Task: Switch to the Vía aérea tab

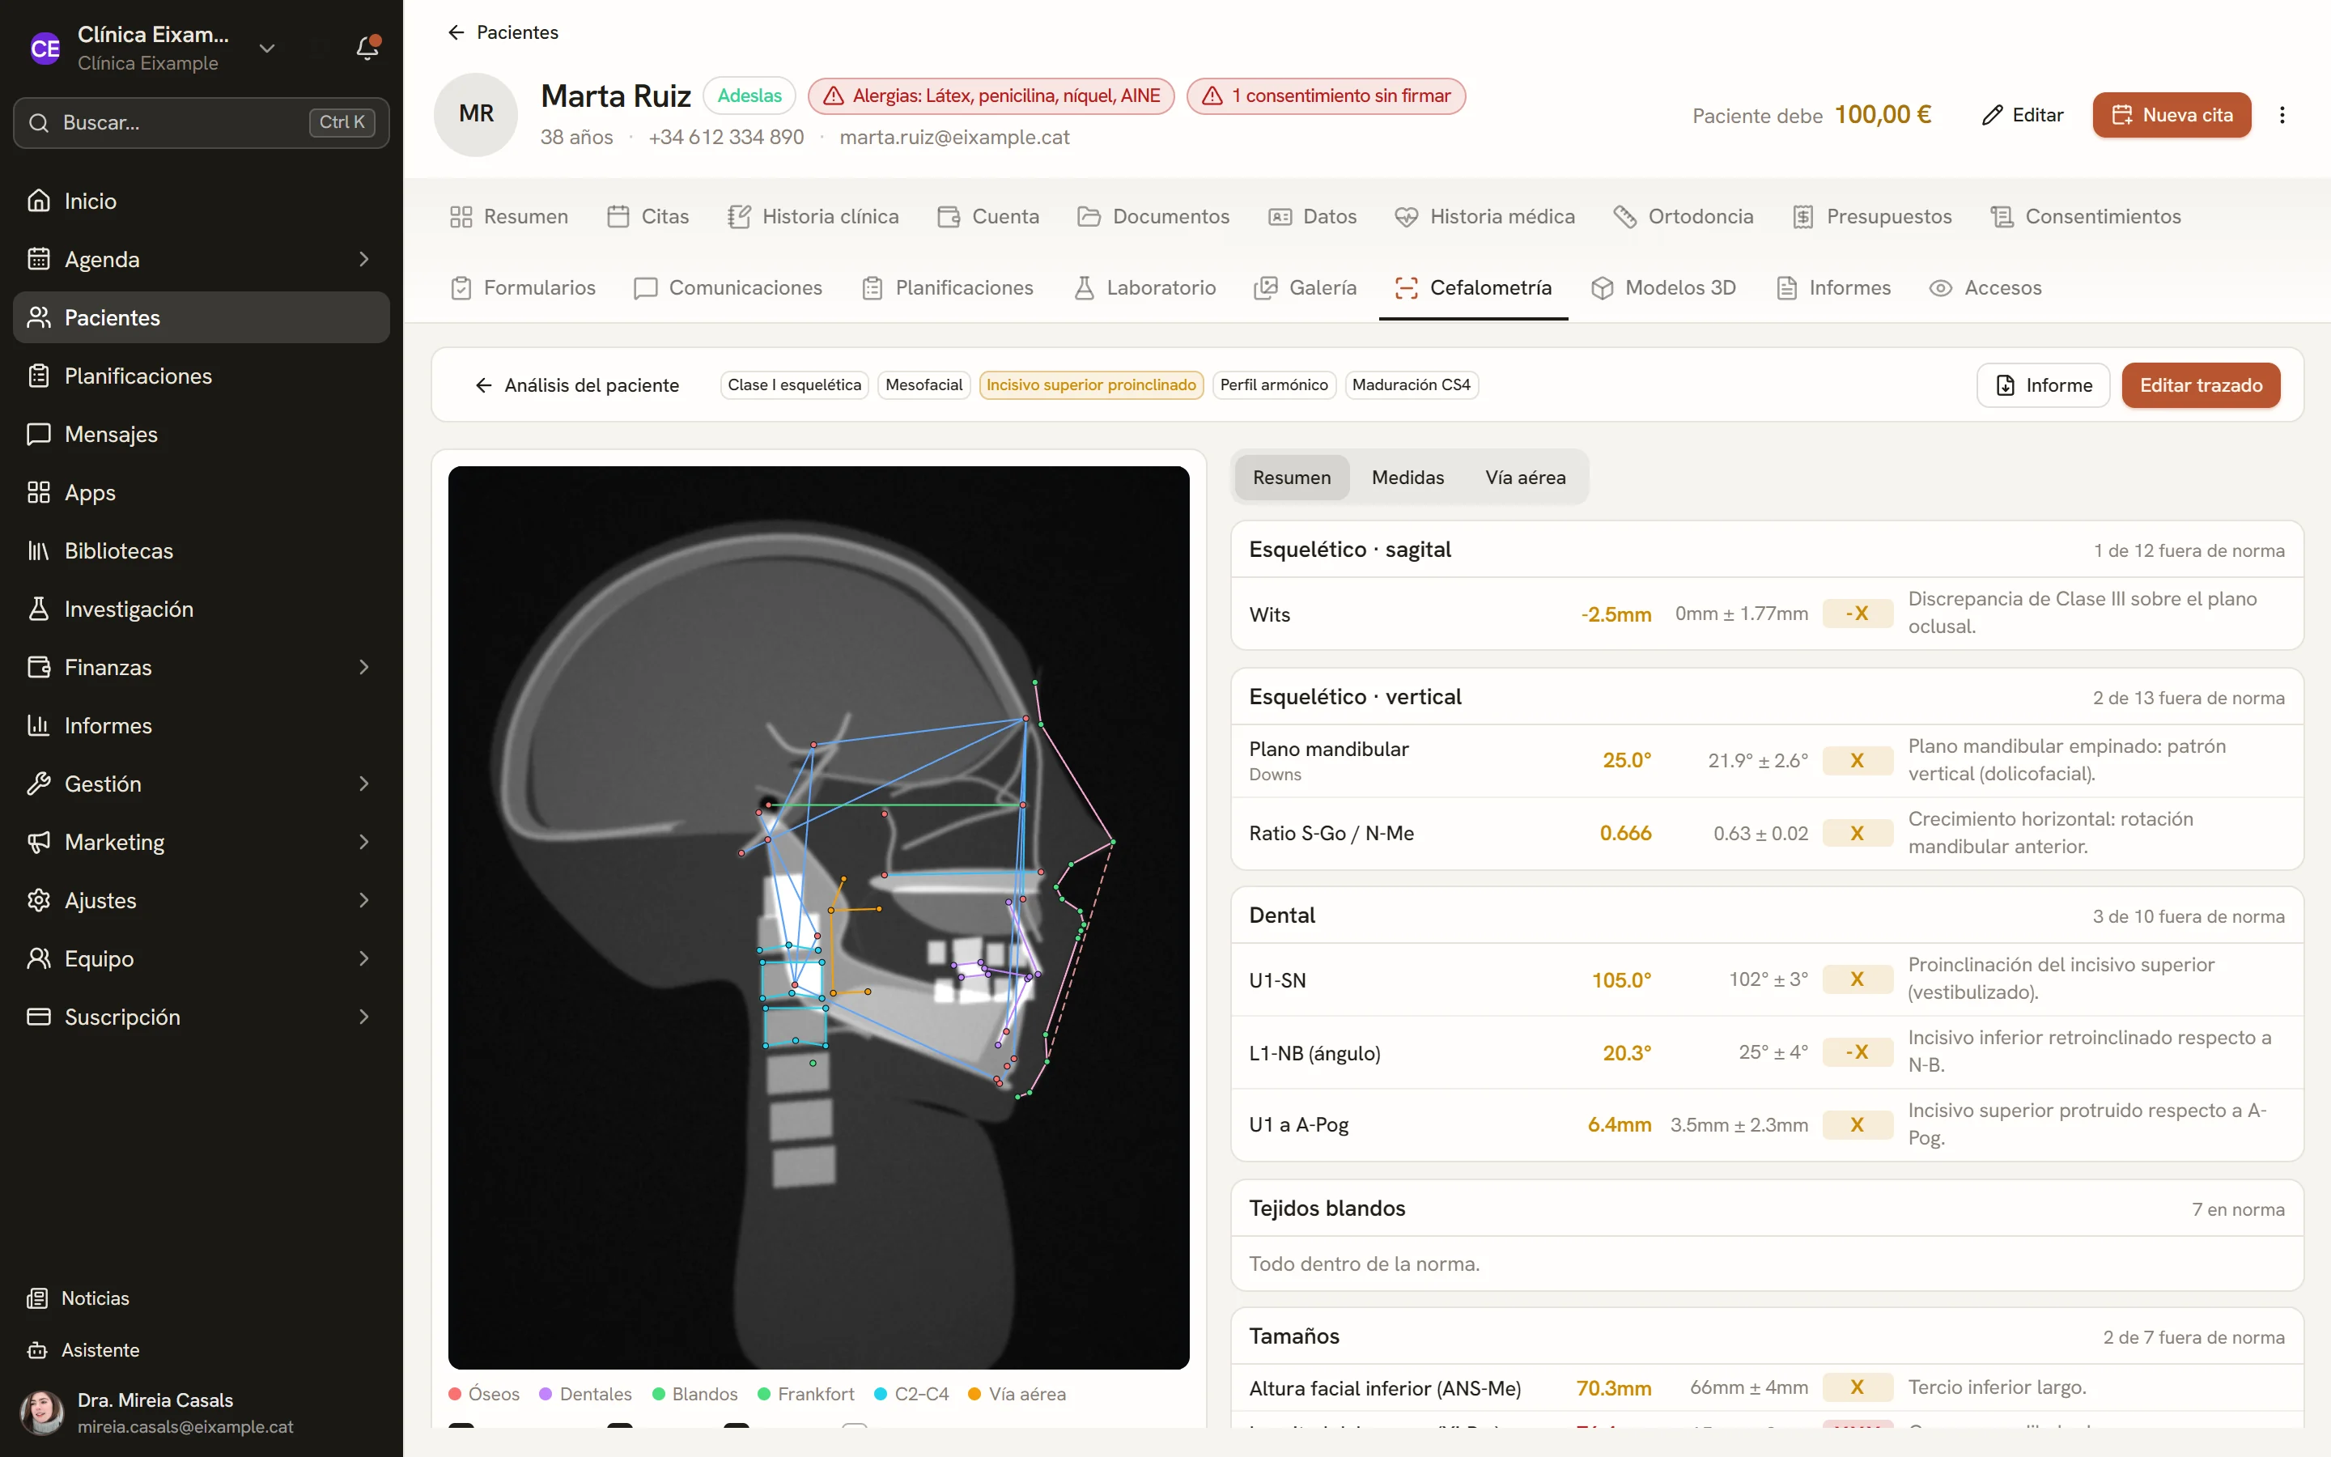Action: pos(1525,478)
